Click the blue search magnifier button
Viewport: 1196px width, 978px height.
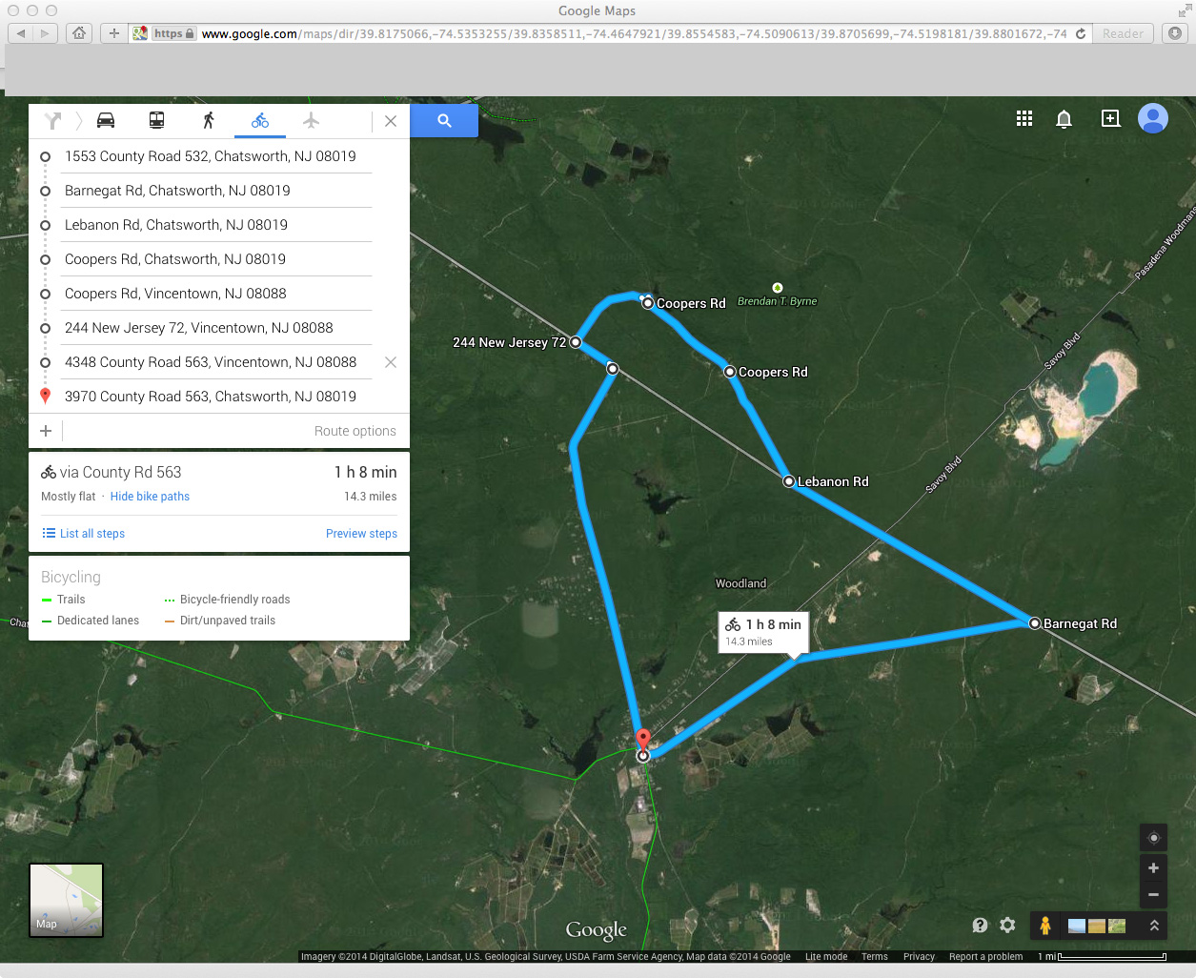pos(444,121)
